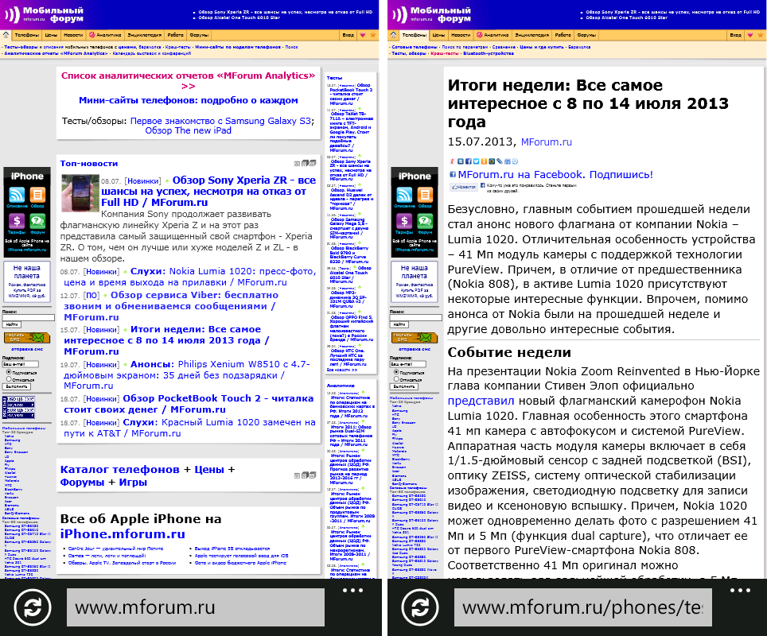
Task: Click the purple dollar 'Тарифы' icon on the article page
Action: pyautogui.click(x=404, y=221)
